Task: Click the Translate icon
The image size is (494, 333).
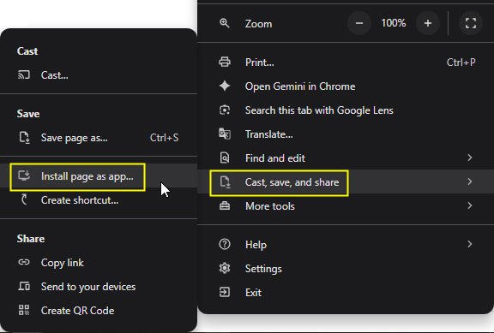Action: coord(225,134)
